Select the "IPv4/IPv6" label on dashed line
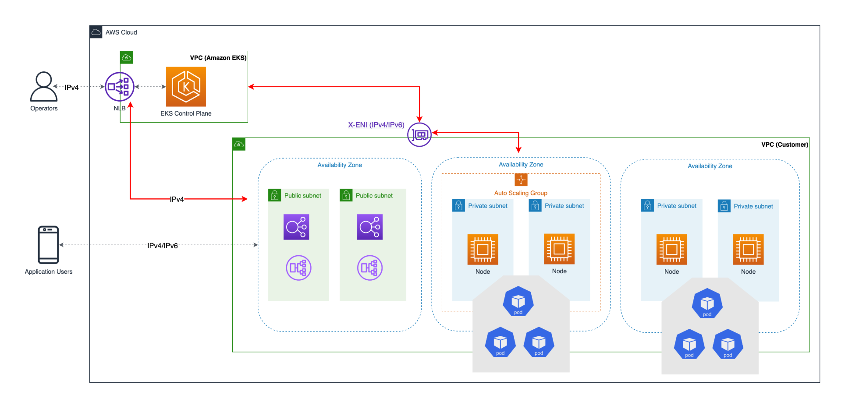Screen dimensions: 845x409 coord(163,246)
